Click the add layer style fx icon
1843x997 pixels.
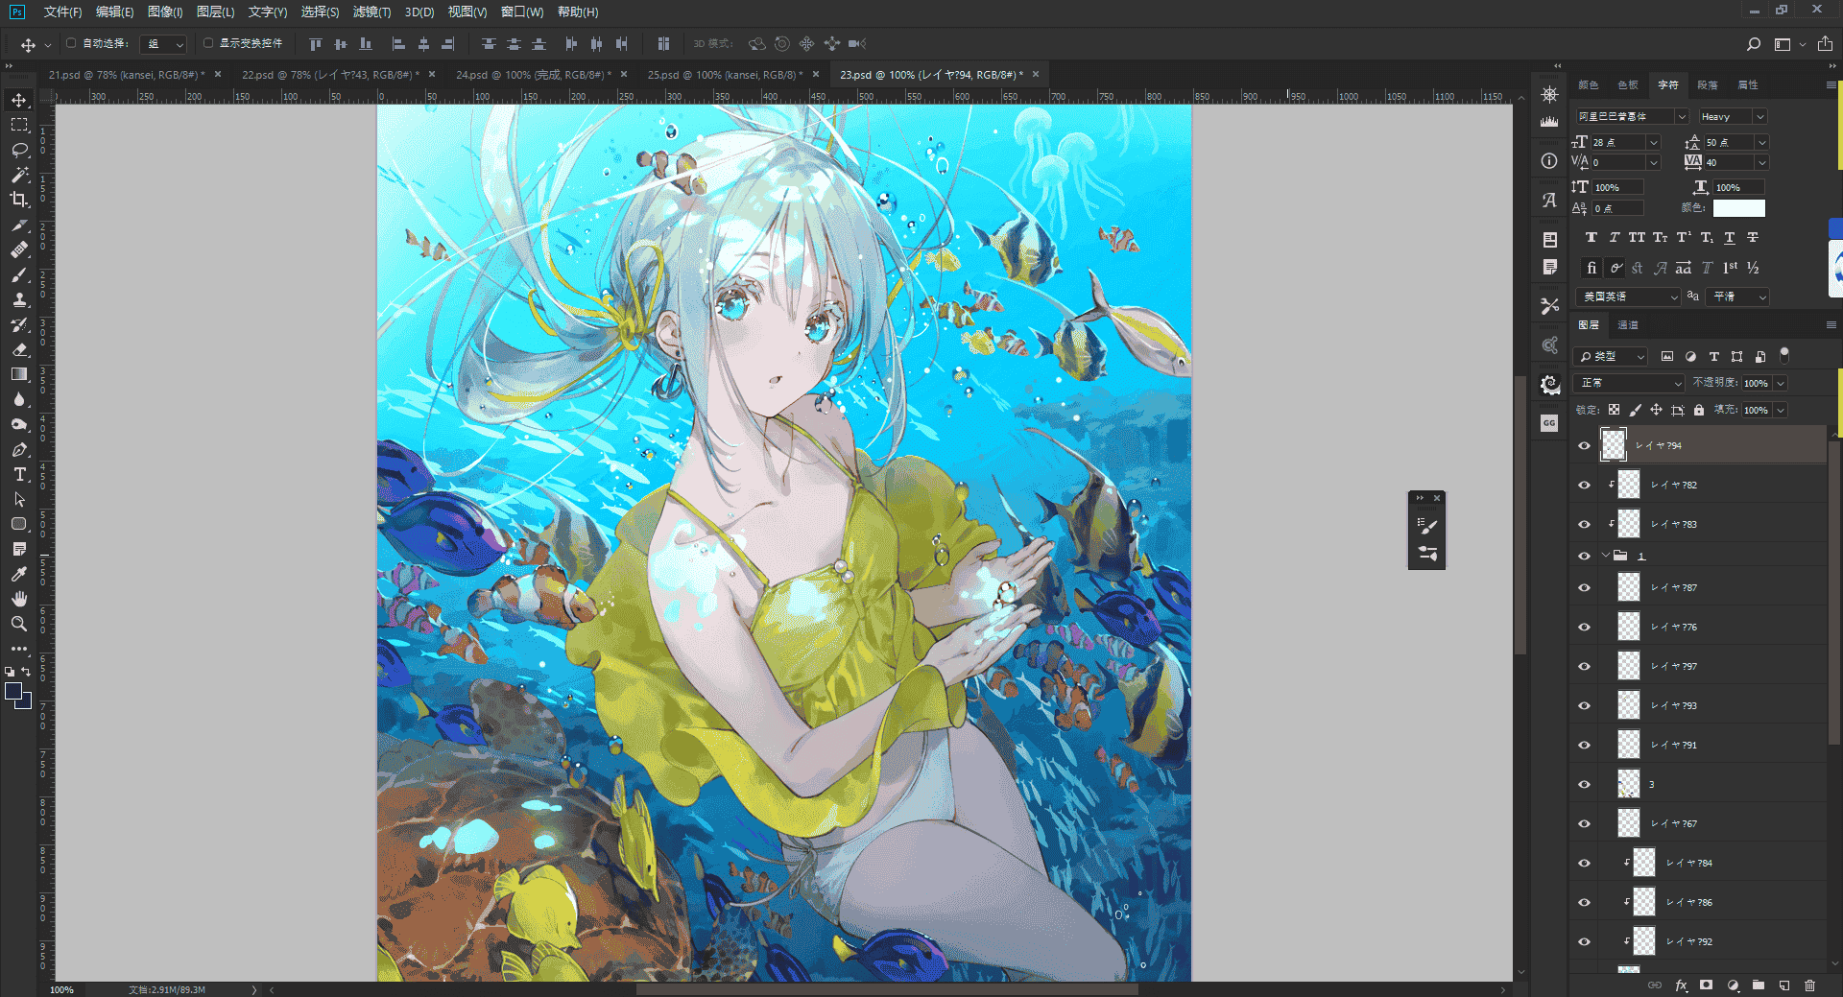point(1681,985)
